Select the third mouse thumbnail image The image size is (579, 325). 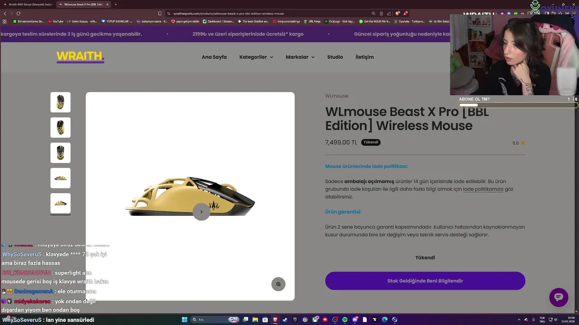(x=60, y=153)
